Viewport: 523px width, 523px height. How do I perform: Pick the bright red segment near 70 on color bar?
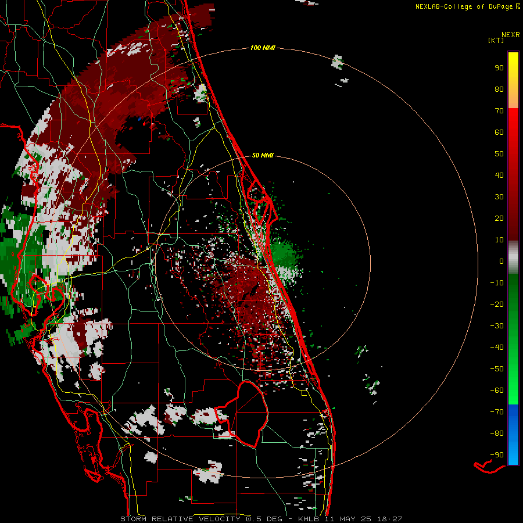(513, 117)
